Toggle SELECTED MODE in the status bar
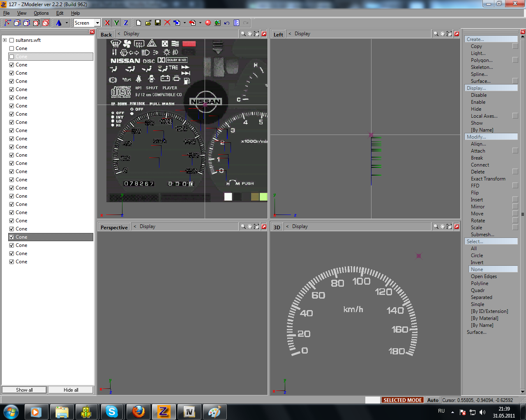Image resolution: width=526 pixels, height=420 pixels. (403, 400)
